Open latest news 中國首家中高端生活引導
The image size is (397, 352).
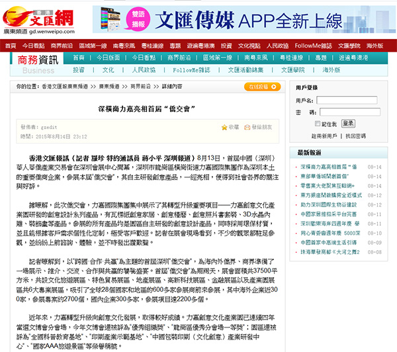point(328,243)
